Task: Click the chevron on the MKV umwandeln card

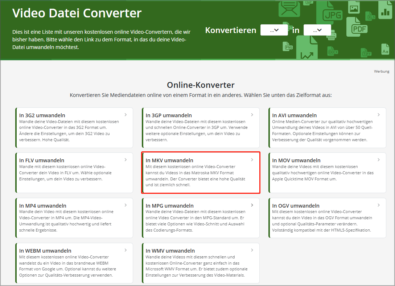Action: (252, 159)
